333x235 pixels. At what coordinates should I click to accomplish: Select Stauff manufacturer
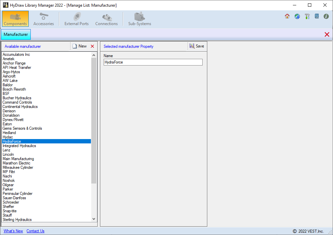[x=46, y=216]
